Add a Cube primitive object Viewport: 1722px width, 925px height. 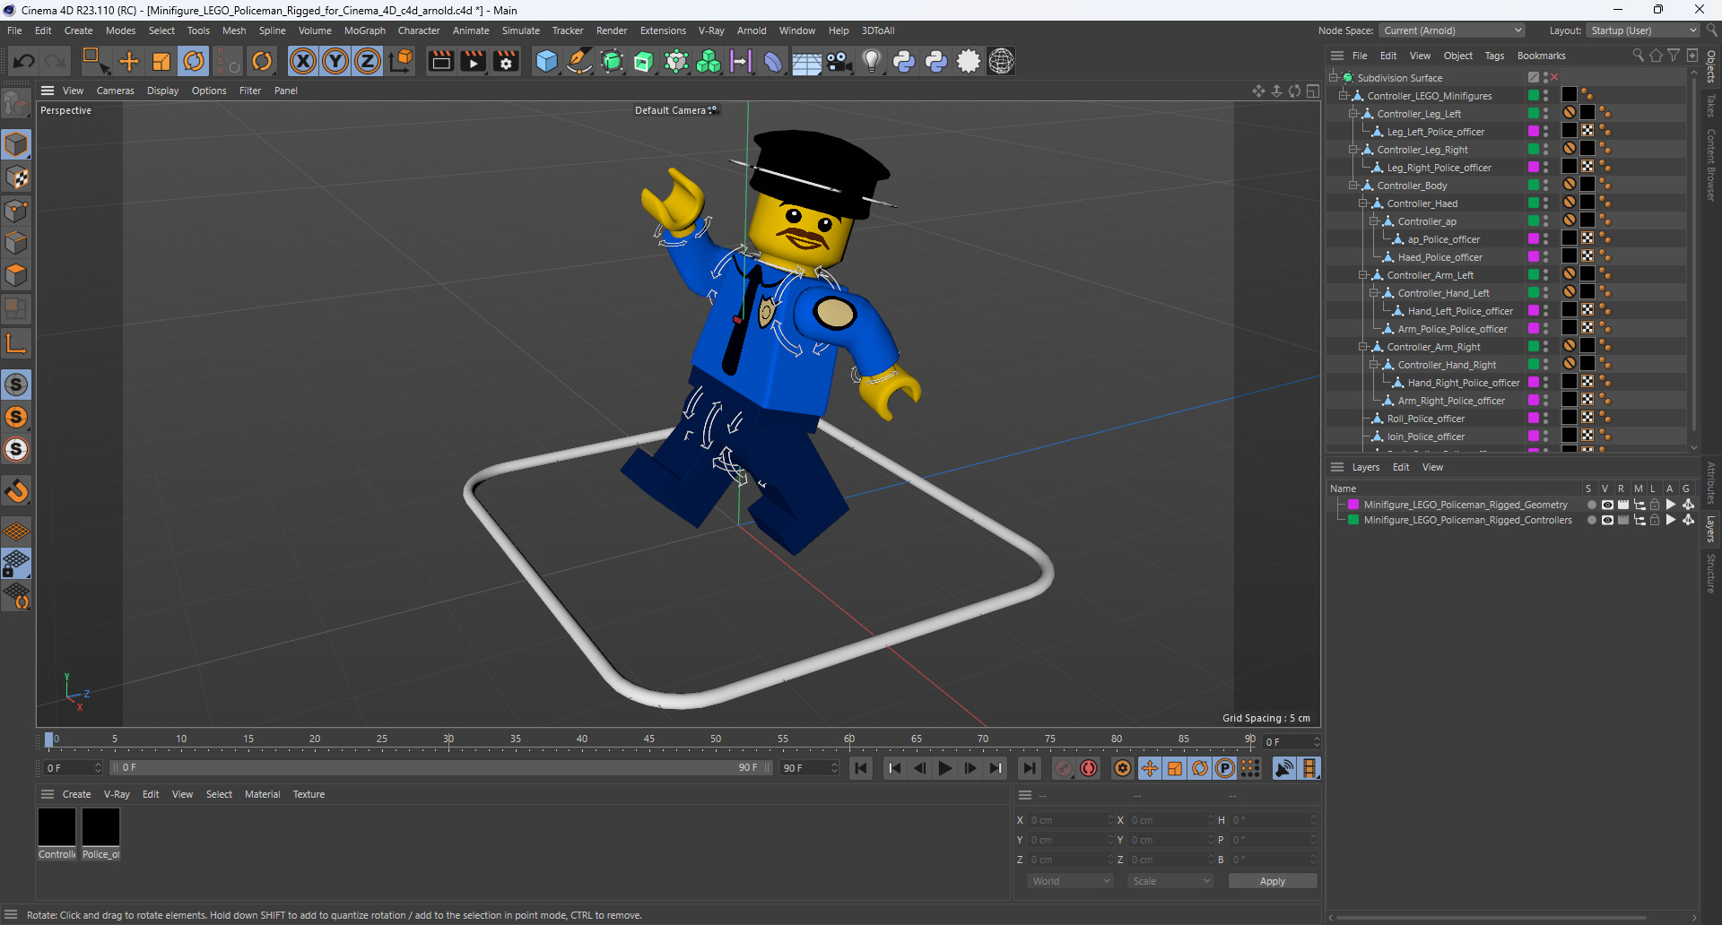[x=546, y=61]
